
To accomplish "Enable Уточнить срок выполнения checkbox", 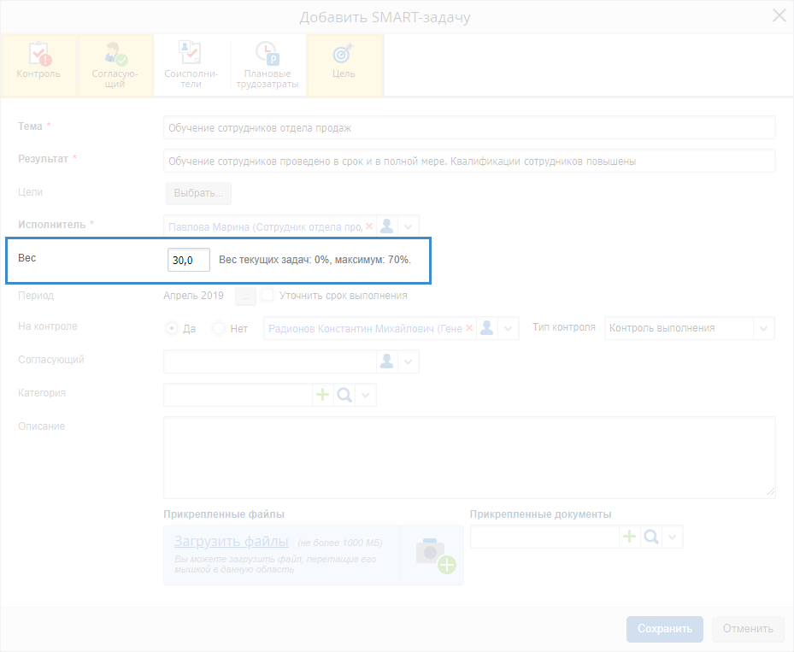I will pyautogui.click(x=268, y=296).
